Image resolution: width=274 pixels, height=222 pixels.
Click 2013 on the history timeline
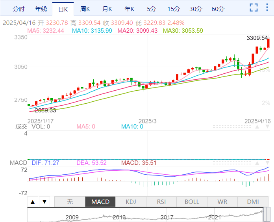pos(119,217)
